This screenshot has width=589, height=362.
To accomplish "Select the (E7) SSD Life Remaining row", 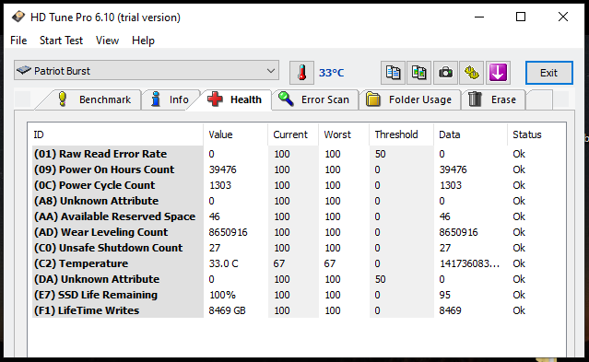I will [x=299, y=295].
